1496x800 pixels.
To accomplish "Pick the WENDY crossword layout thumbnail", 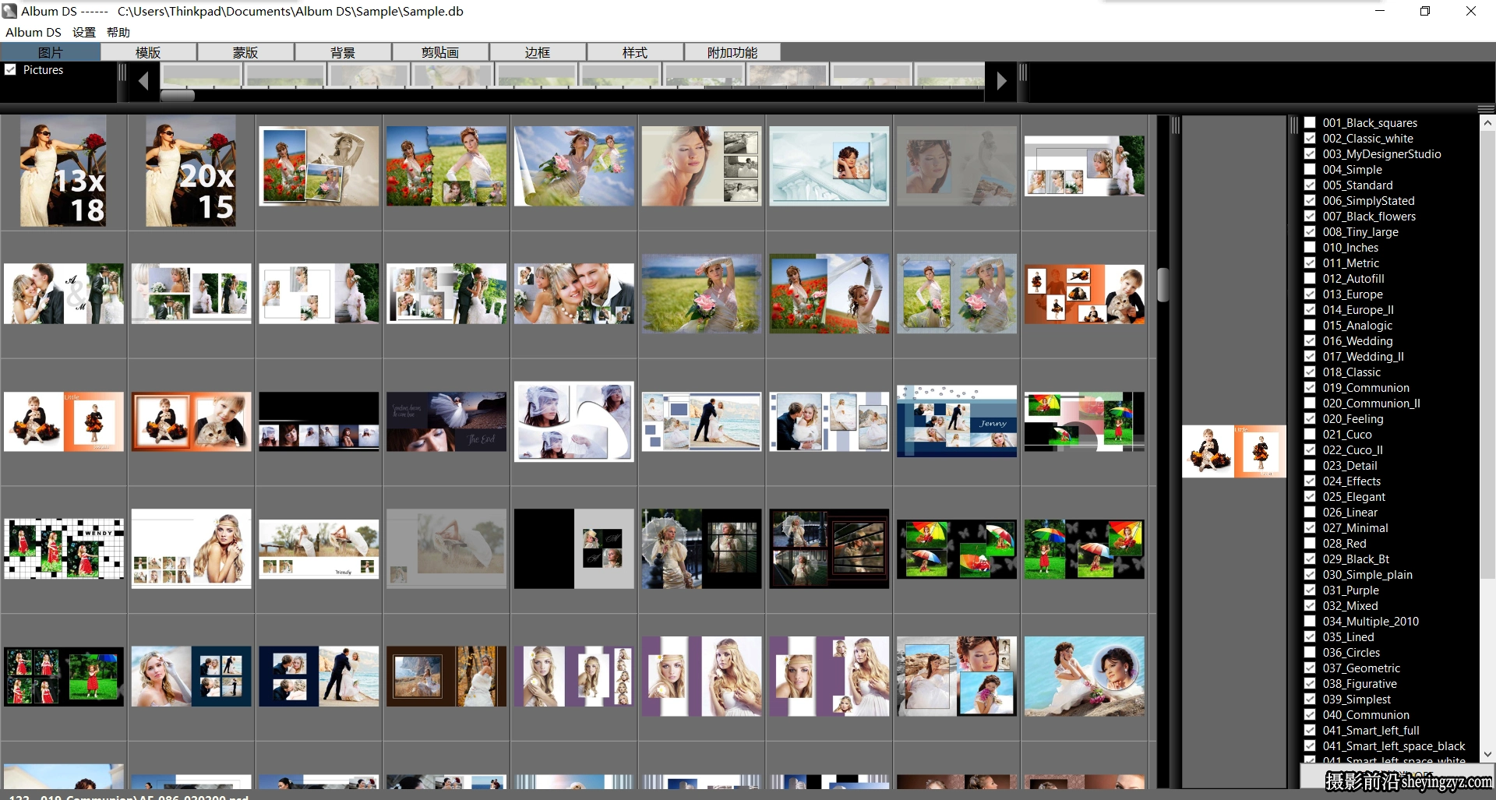I will (64, 548).
